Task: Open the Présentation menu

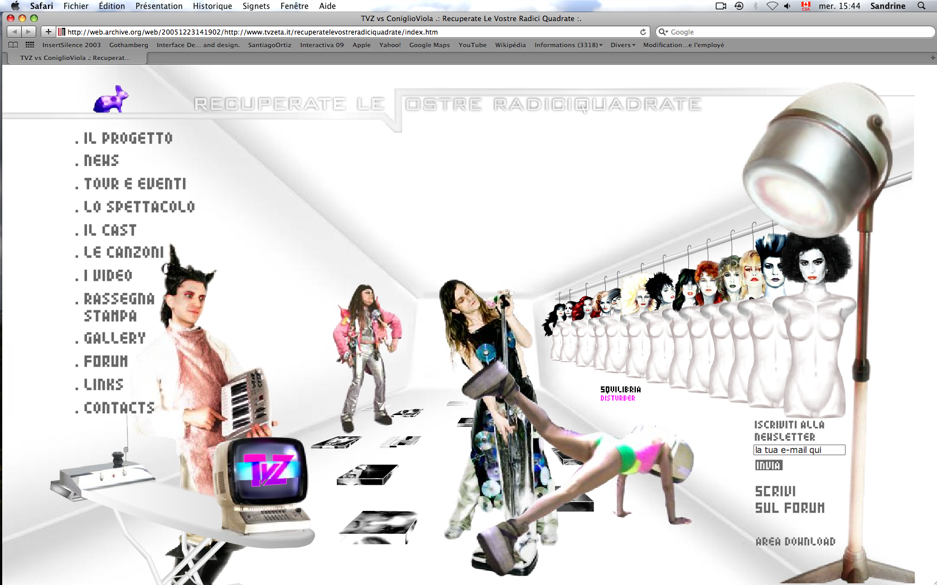Action: point(159,6)
